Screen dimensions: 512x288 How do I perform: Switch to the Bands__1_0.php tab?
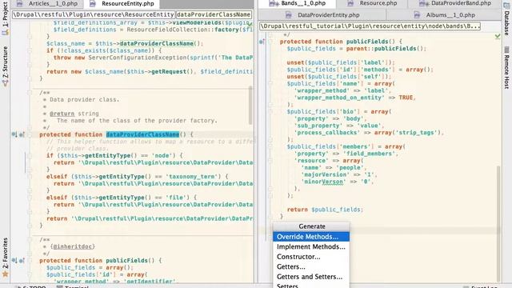click(x=297, y=3)
